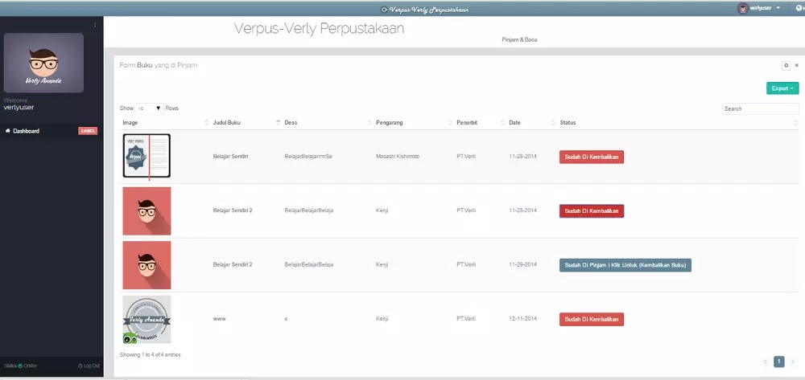Click Sudah Di Kembalikan for Belajar Sendiri
Viewport: 805px width, 380px height.
[591, 157]
